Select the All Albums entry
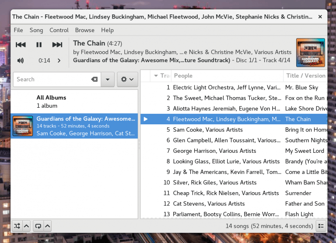This screenshot has height=243, width=336. pyautogui.click(x=74, y=102)
